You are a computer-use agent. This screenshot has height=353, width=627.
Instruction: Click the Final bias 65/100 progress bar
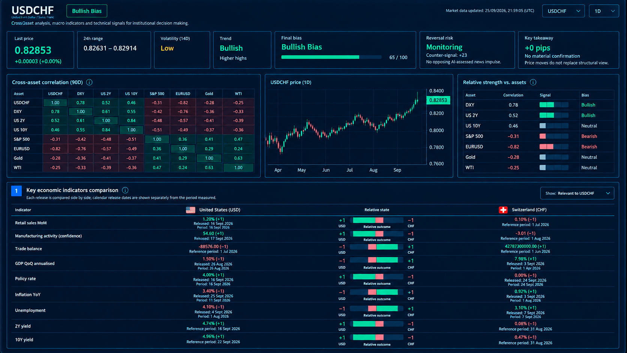pyautogui.click(x=331, y=57)
